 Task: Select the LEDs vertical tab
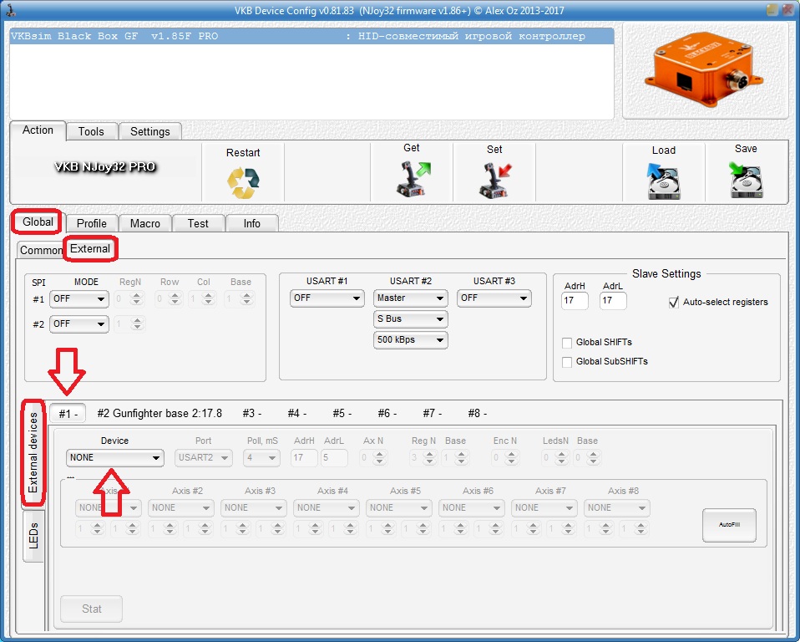[33, 535]
